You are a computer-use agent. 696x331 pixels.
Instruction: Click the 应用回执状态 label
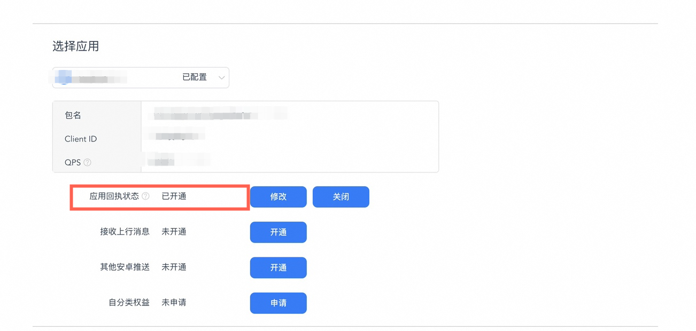pos(114,196)
